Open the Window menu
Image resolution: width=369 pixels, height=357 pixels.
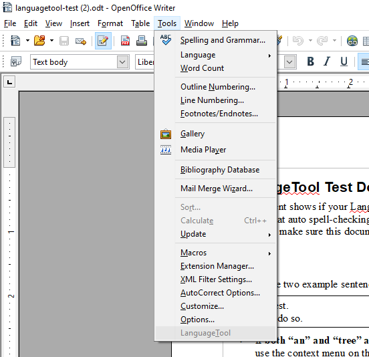tap(199, 23)
